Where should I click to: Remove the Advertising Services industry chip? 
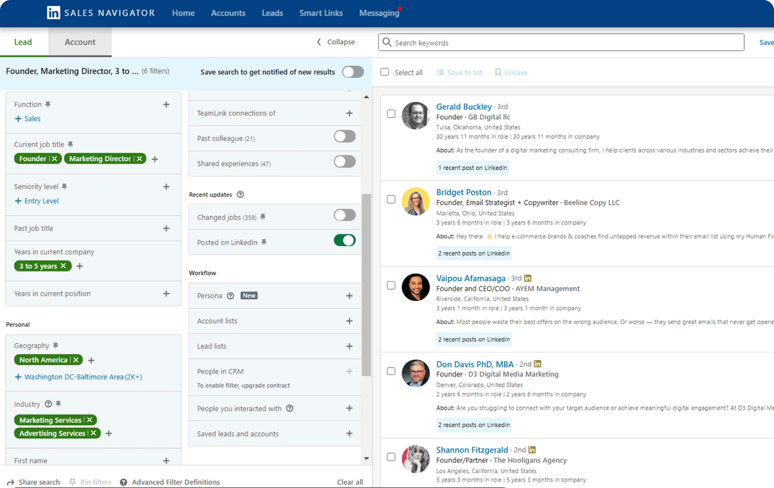pyautogui.click(x=94, y=433)
